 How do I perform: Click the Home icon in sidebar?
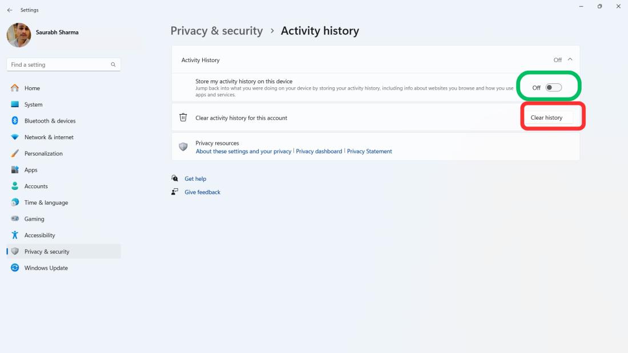(15, 88)
